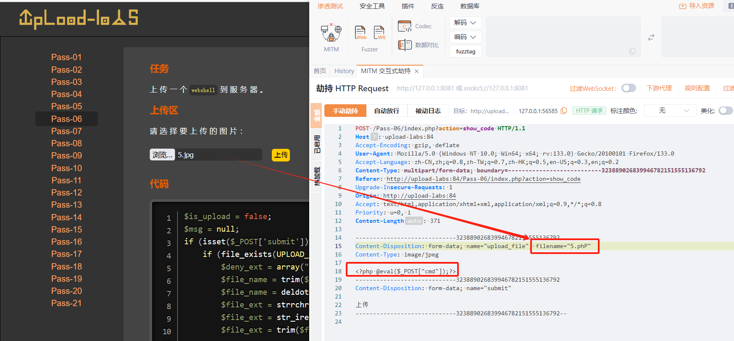Toggle the 美化 beautify switch
The image size is (734, 341).
click(726, 111)
